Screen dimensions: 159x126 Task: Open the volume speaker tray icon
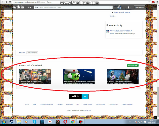(142, 122)
